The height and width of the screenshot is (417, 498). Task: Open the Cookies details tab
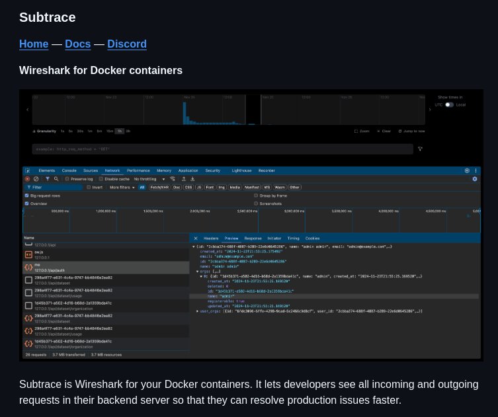click(x=313, y=239)
